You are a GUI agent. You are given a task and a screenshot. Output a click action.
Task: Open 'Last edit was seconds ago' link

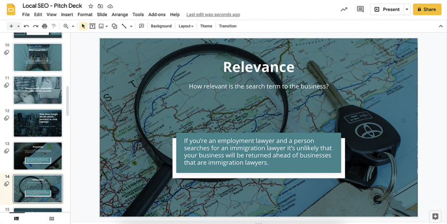(213, 15)
